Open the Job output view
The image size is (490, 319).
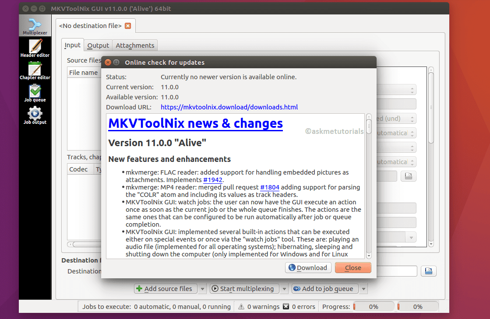pyautogui.click(x=35, y=116)
